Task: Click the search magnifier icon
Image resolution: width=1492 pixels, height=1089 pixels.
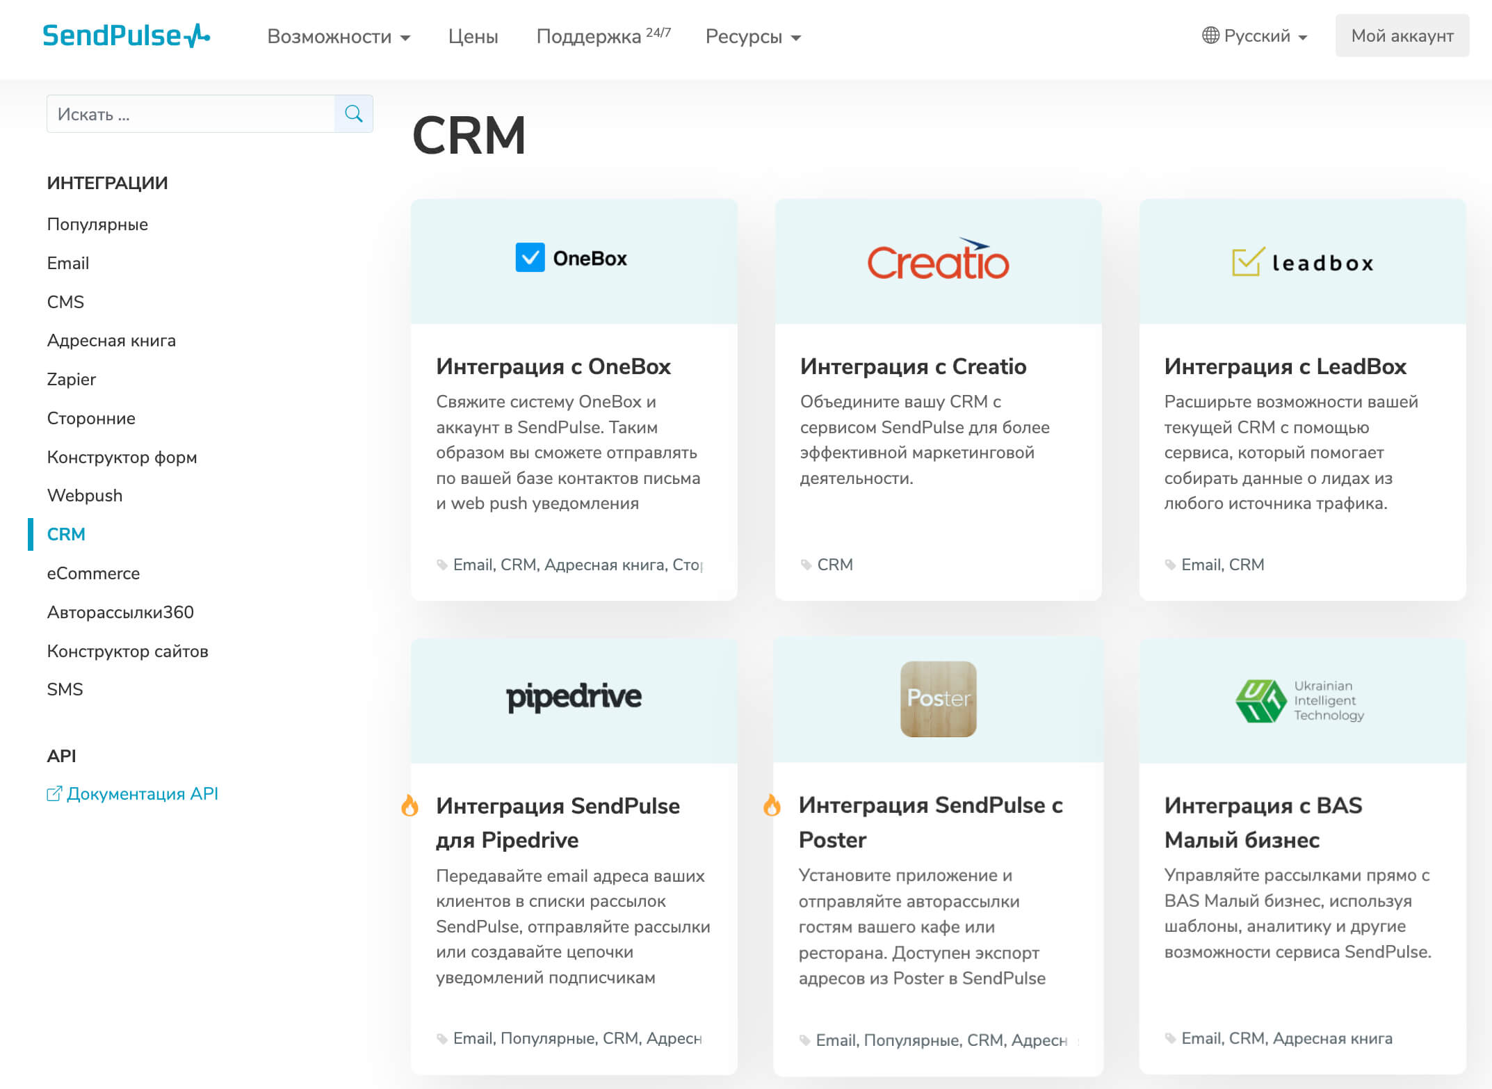Action: (x=353, y=113)
